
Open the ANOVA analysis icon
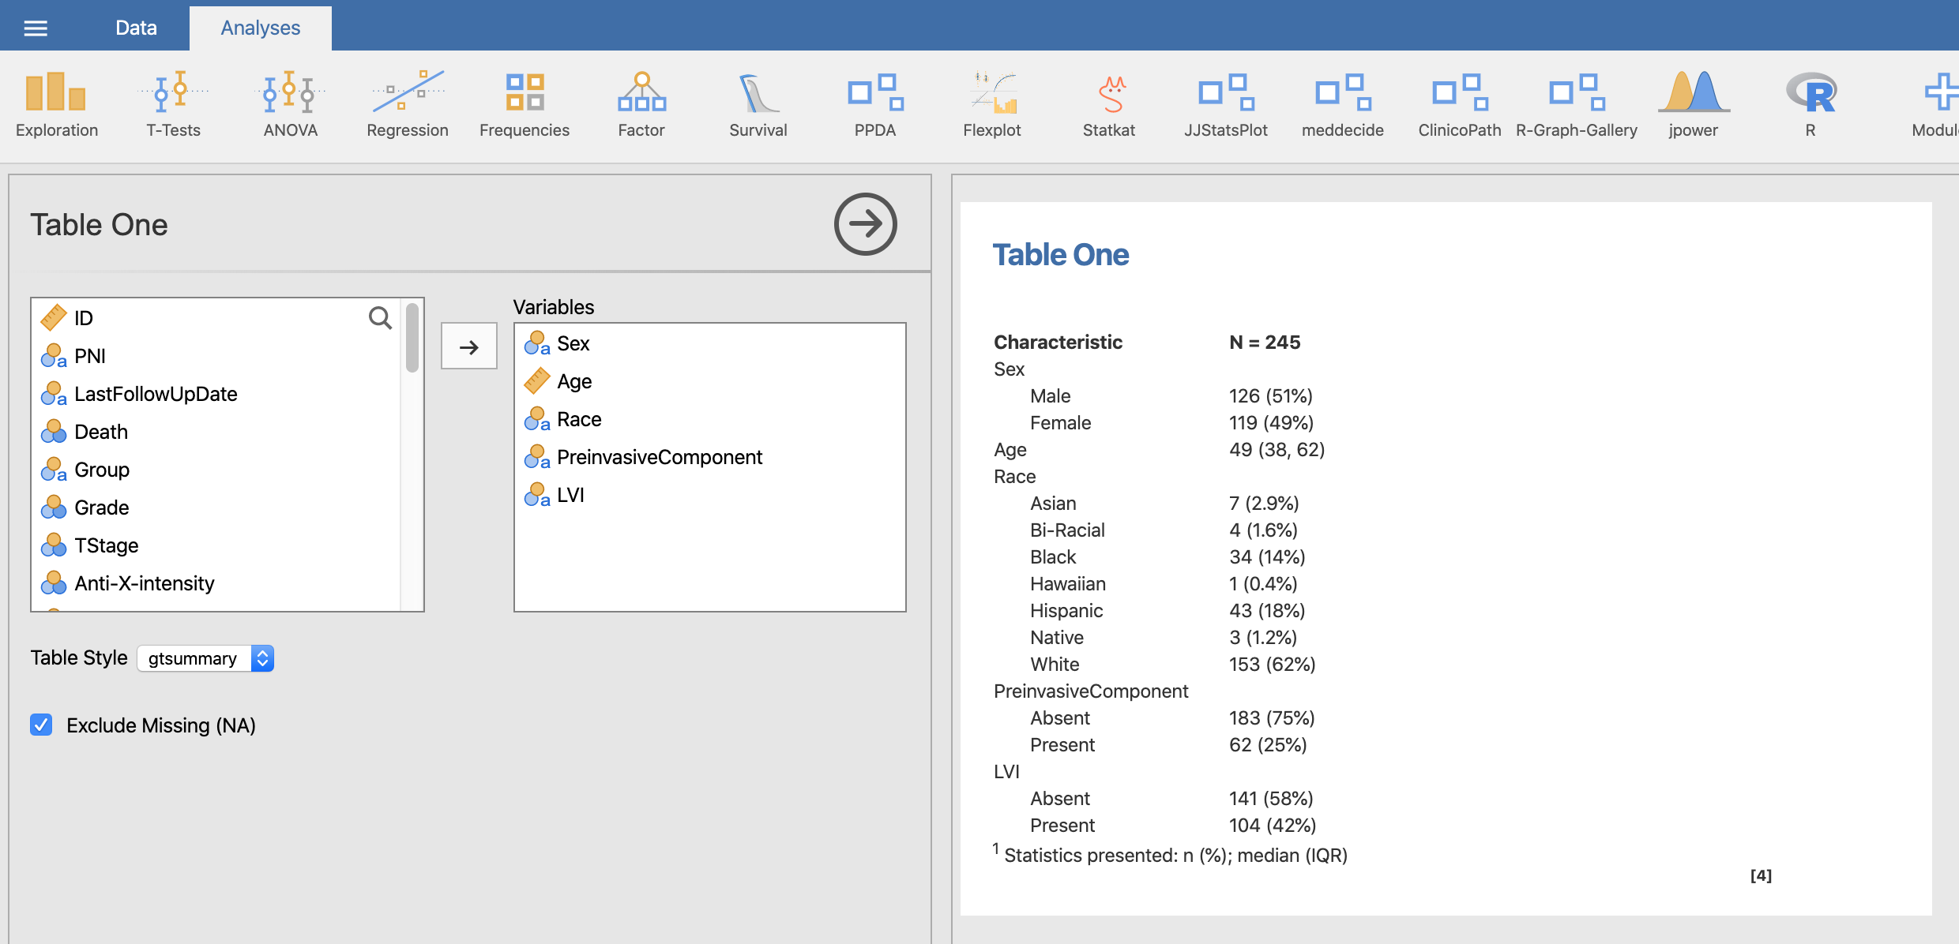(288, 103)
